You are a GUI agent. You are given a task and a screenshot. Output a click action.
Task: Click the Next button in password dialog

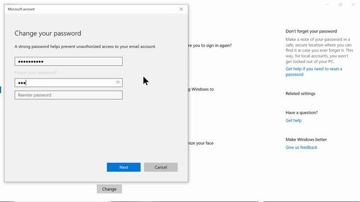(124, 167)
